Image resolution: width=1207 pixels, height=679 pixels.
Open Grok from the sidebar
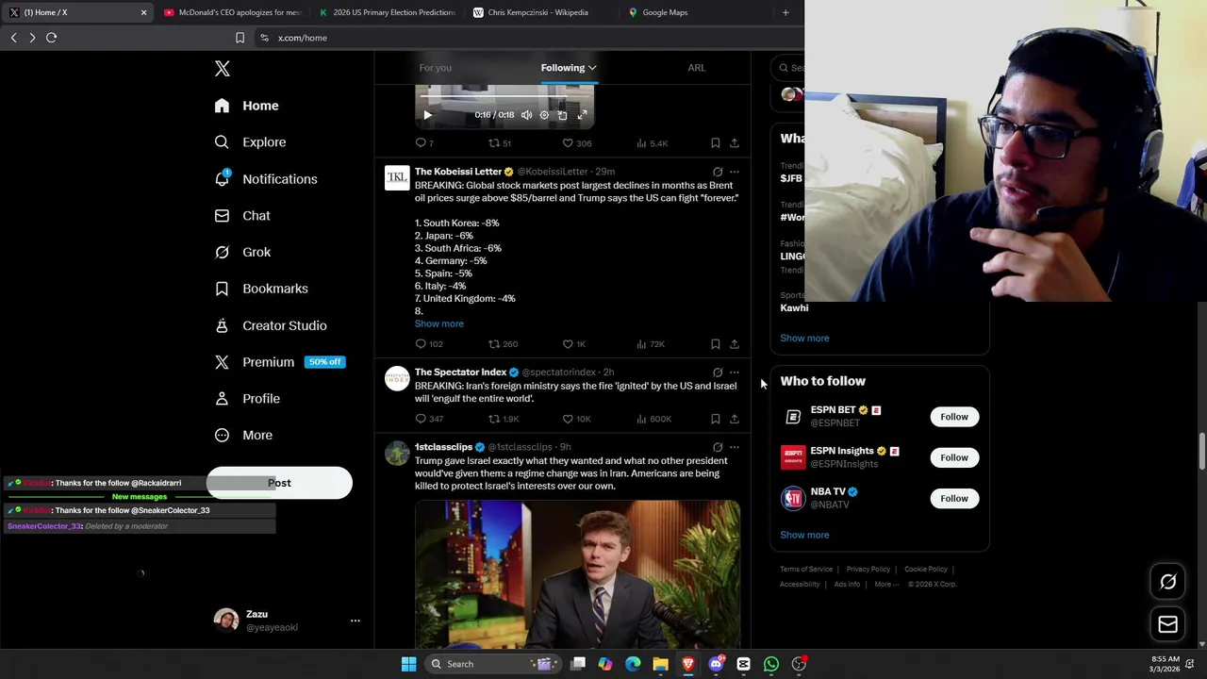click(x=242, y=253)
